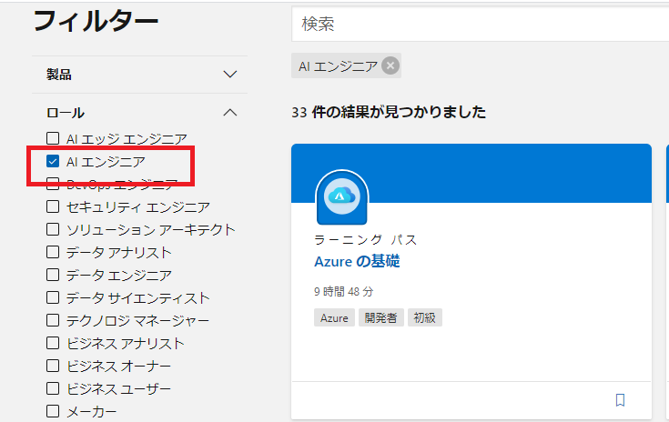Viewport: 669px width, 422px height.
Task: Uncheck the AI エンジニア role checkbox
Action: pyautogui.click(x=53, y=161)
